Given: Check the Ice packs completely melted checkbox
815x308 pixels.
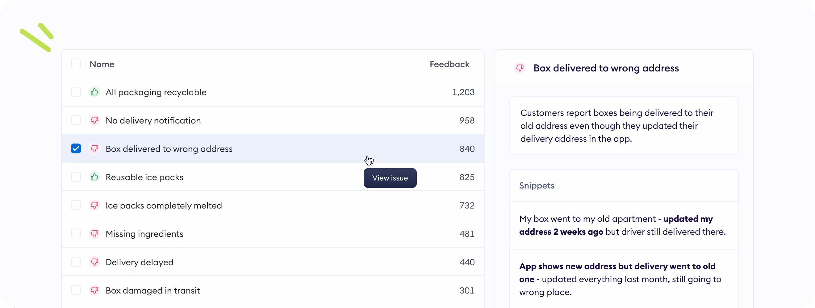Looking at the screenshot, I should (76, 205).
